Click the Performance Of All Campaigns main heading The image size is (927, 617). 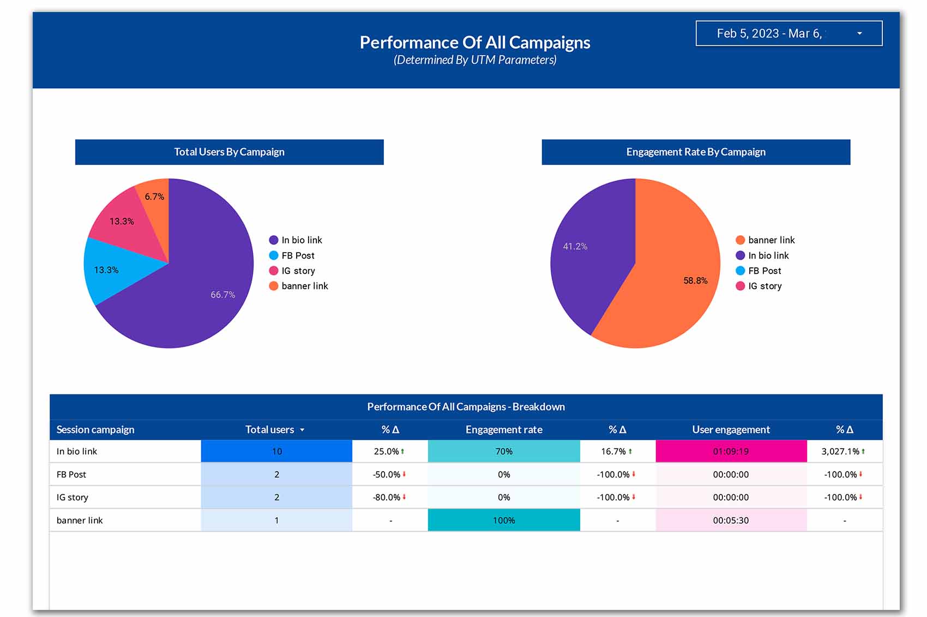click(475, 42)
